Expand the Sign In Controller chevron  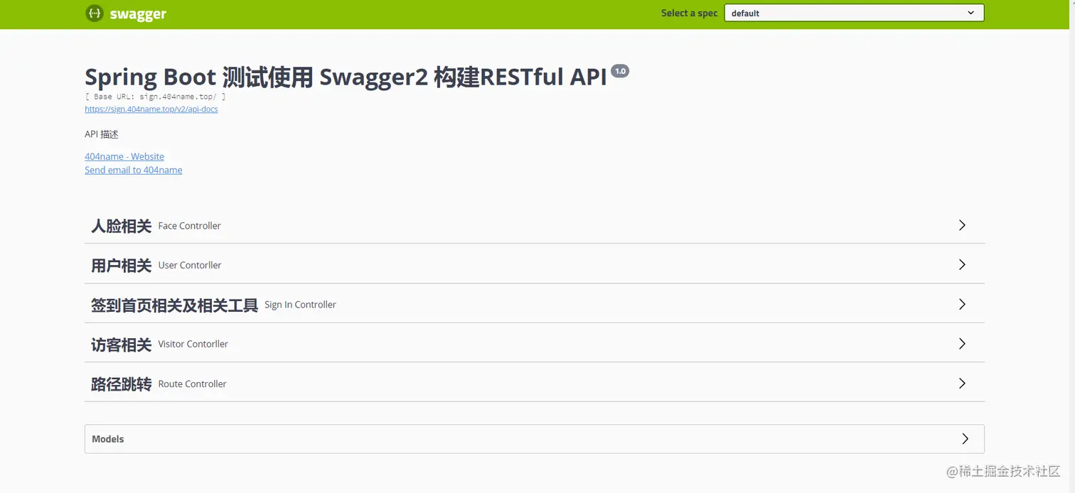click(x=962, y=304)
